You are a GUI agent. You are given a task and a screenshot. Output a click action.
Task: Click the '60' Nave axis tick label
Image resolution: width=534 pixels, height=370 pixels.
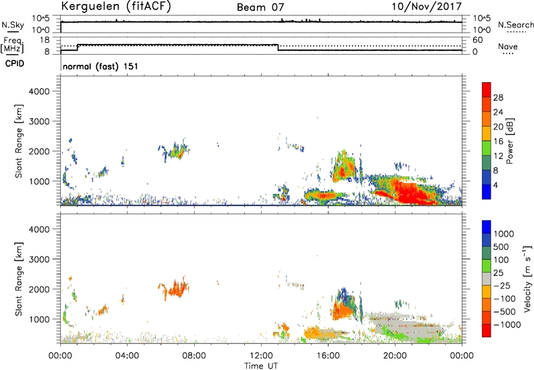pos(477,40)
